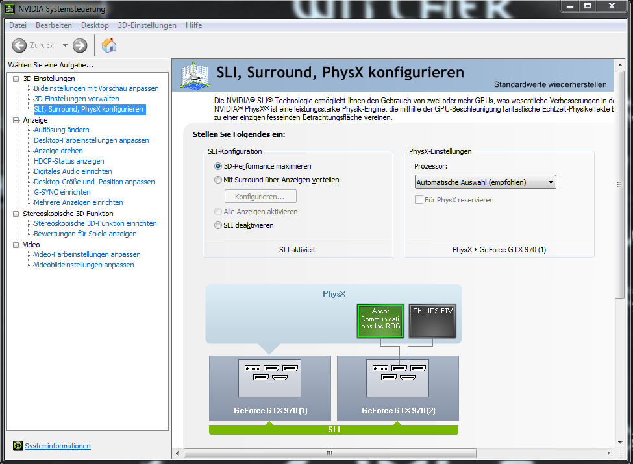Choose SLI deaktivieren radio button
Viewport: 633px width, 464px height.
tap(218, 225)
